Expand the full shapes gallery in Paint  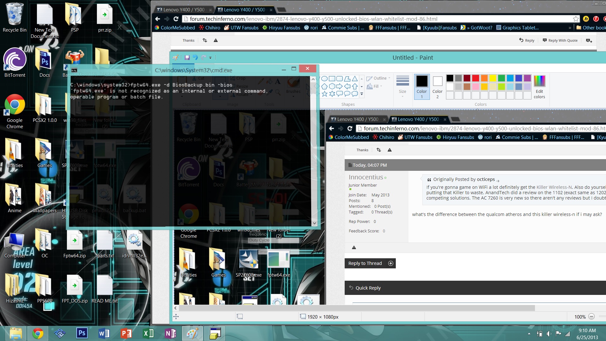pos(362,94)
